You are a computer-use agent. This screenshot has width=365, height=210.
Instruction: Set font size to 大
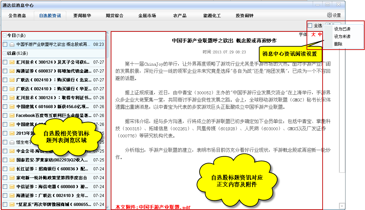coord(313,35)
